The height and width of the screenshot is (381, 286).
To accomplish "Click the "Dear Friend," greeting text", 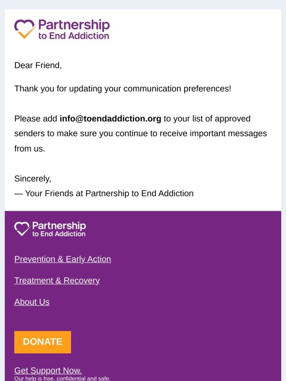I will click(x=38, y=65).
